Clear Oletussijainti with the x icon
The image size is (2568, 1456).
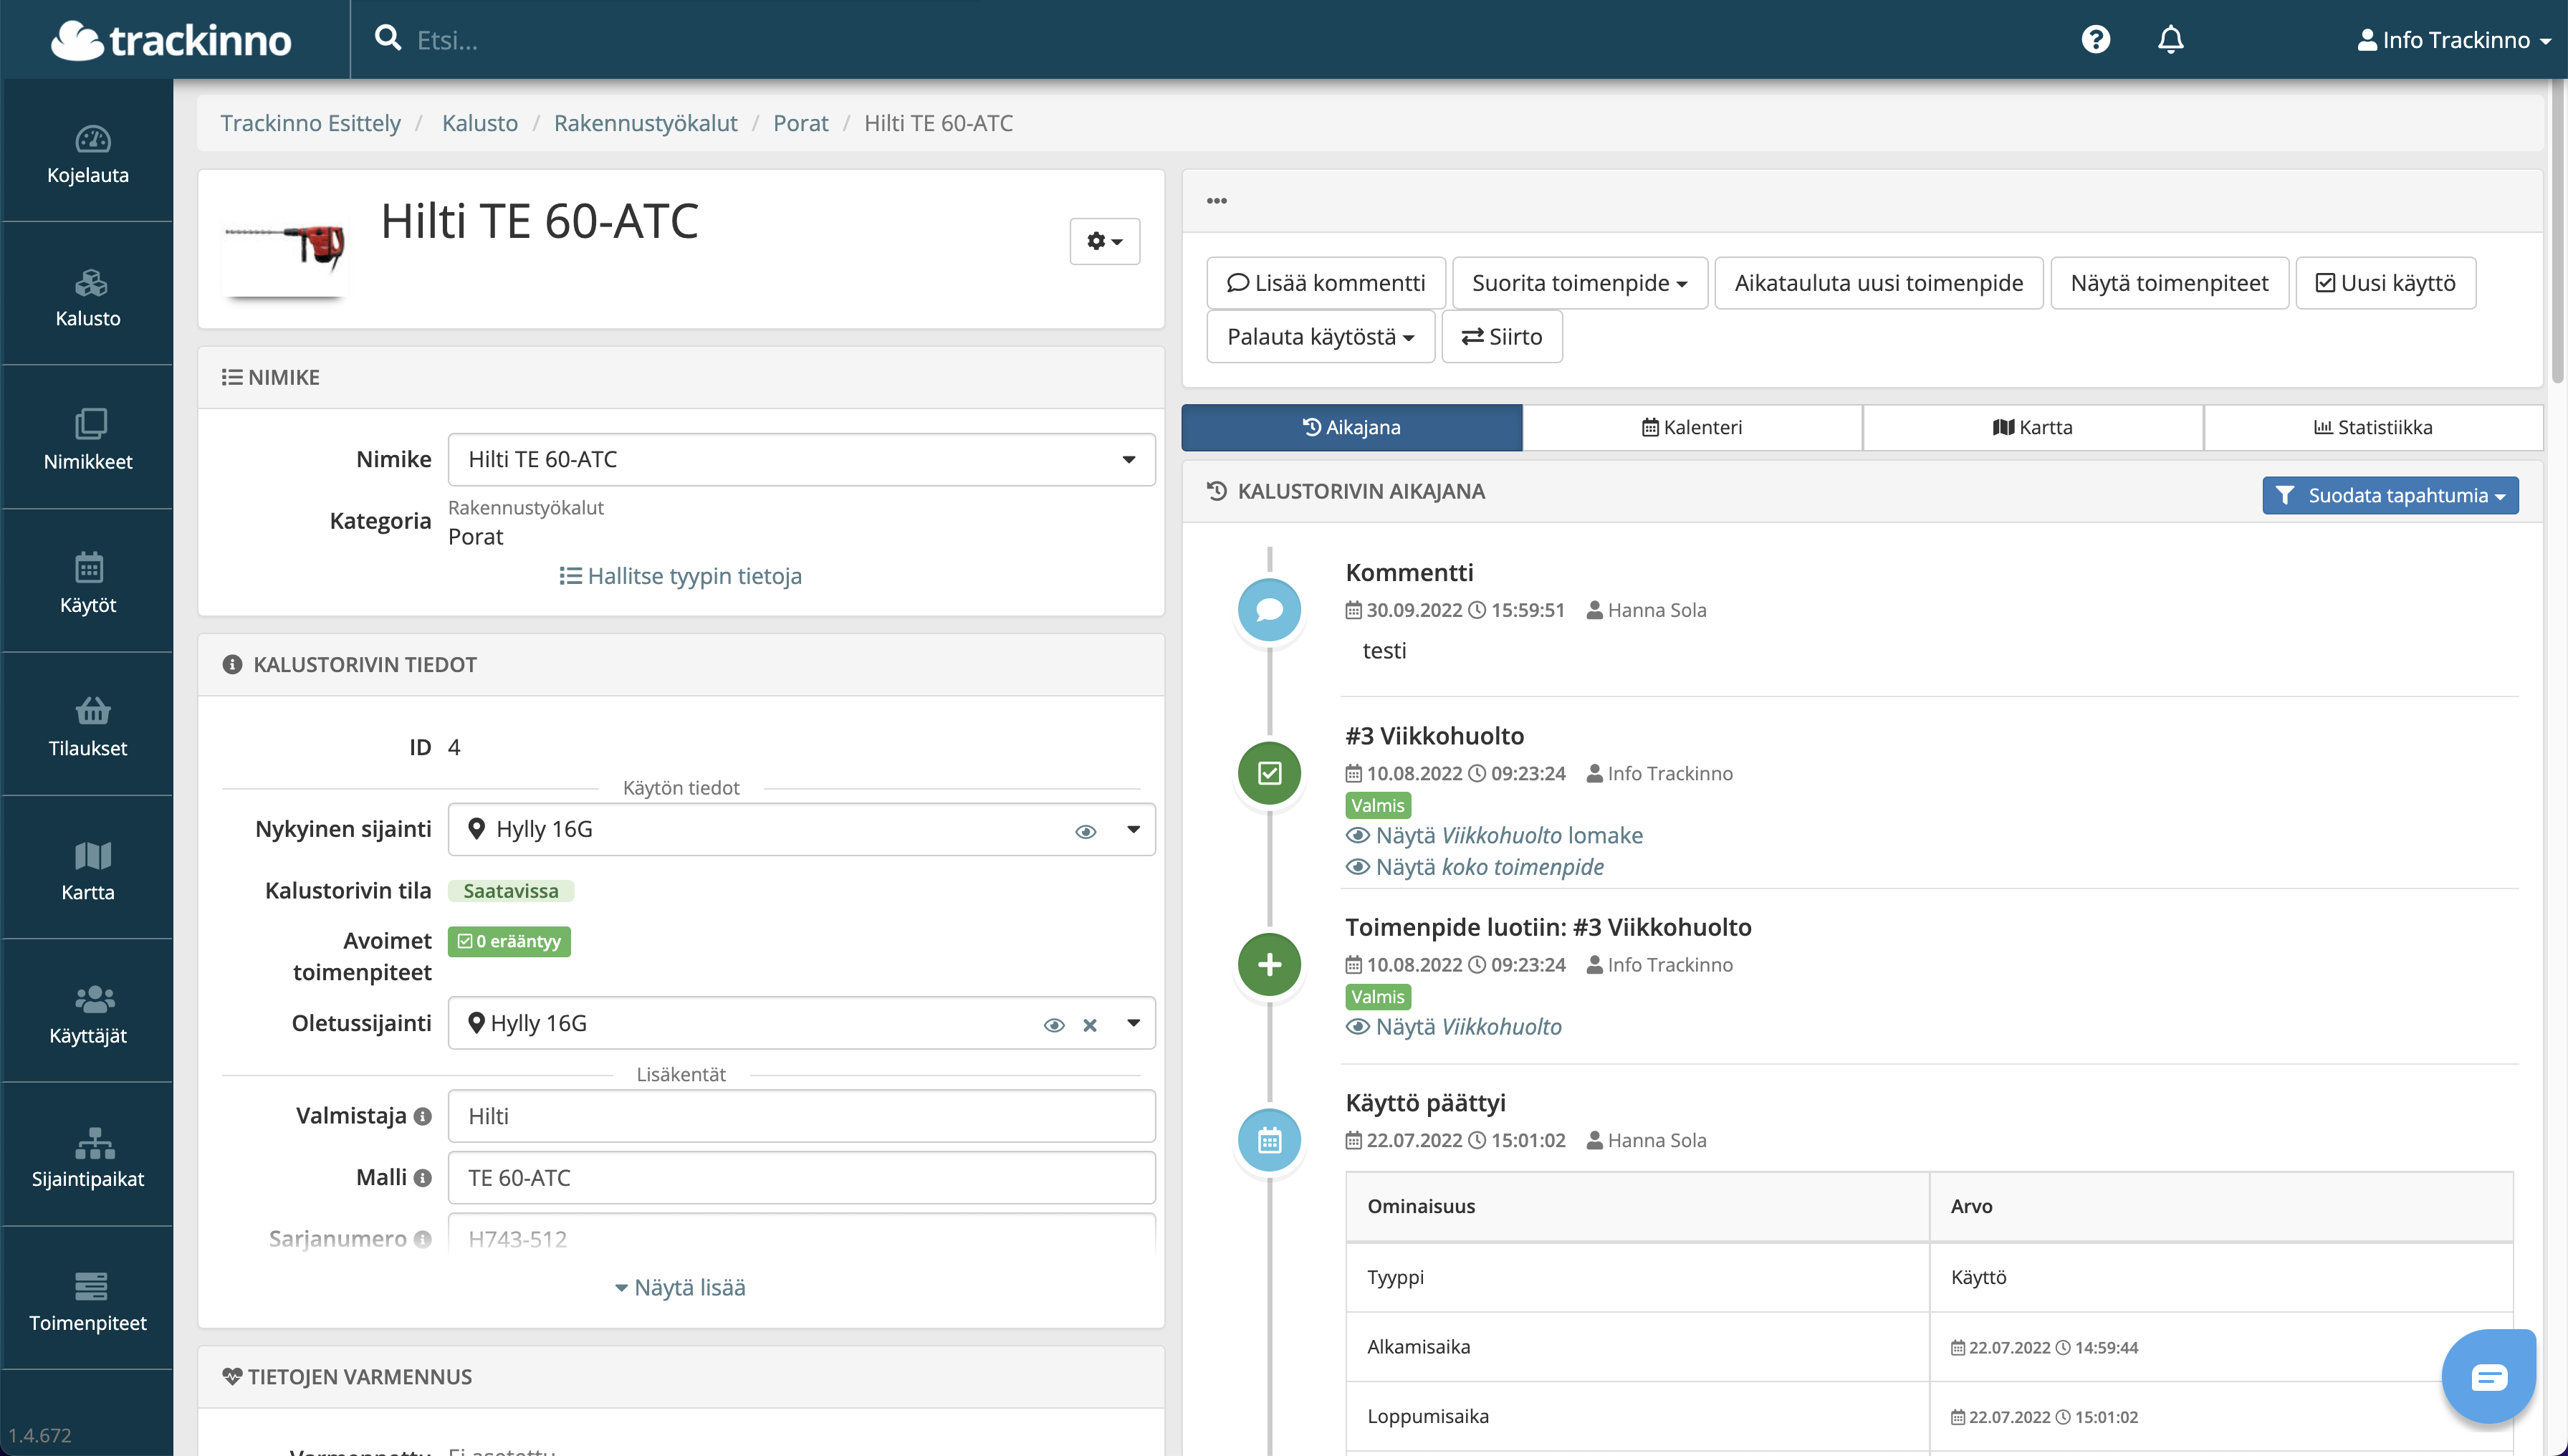coord(1090,1025)
